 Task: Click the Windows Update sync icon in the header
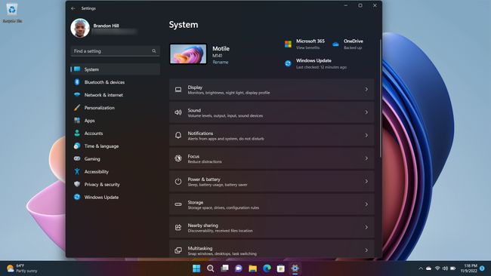[x=288, y=63]
